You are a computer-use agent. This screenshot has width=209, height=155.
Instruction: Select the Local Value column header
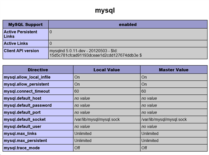(107, 70)
